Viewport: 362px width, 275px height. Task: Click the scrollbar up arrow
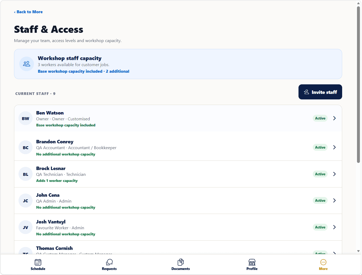[x=359, y=3]
